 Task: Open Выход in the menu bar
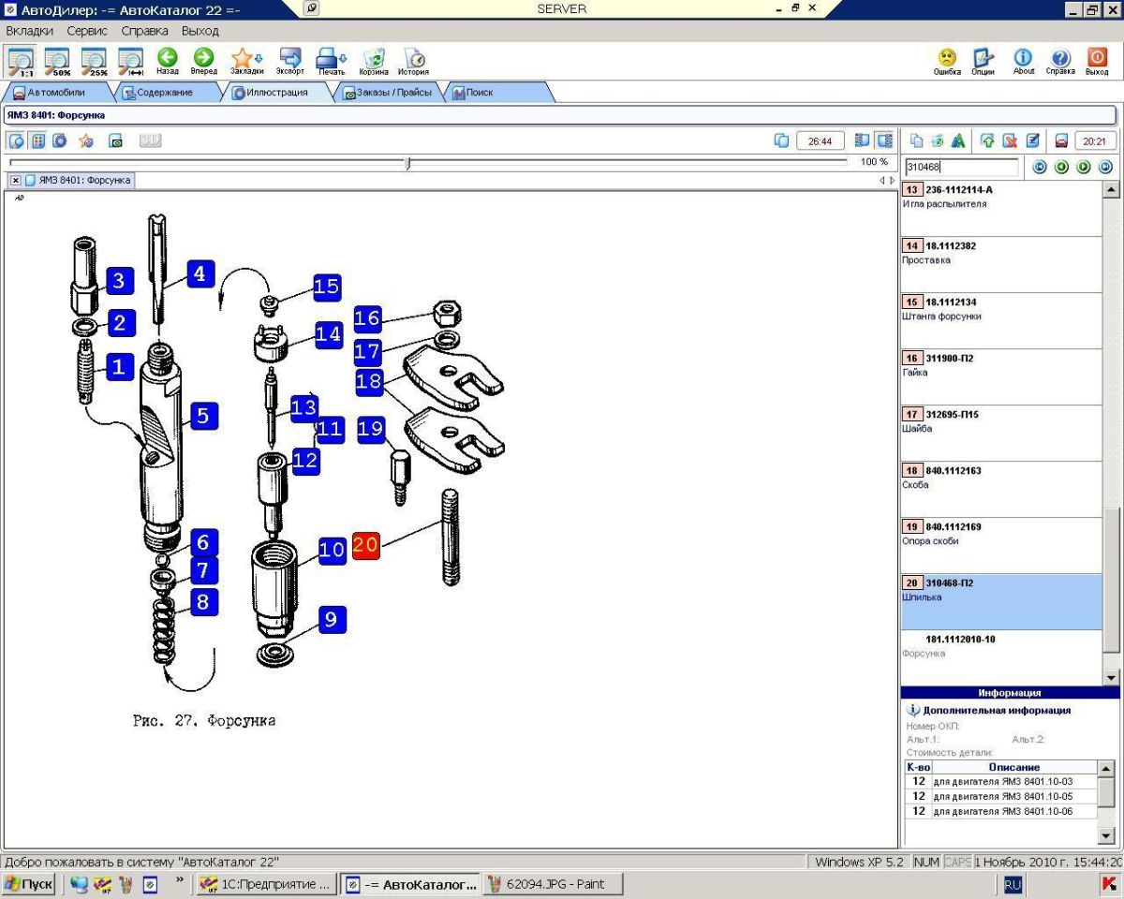click(200, 31)
